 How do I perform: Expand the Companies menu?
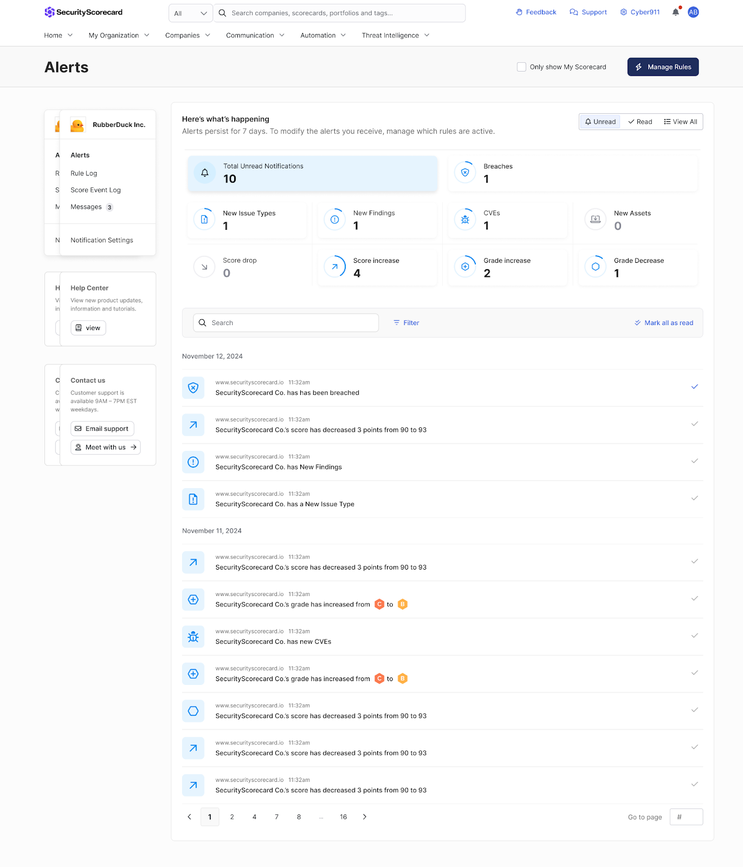click(188, 35)
